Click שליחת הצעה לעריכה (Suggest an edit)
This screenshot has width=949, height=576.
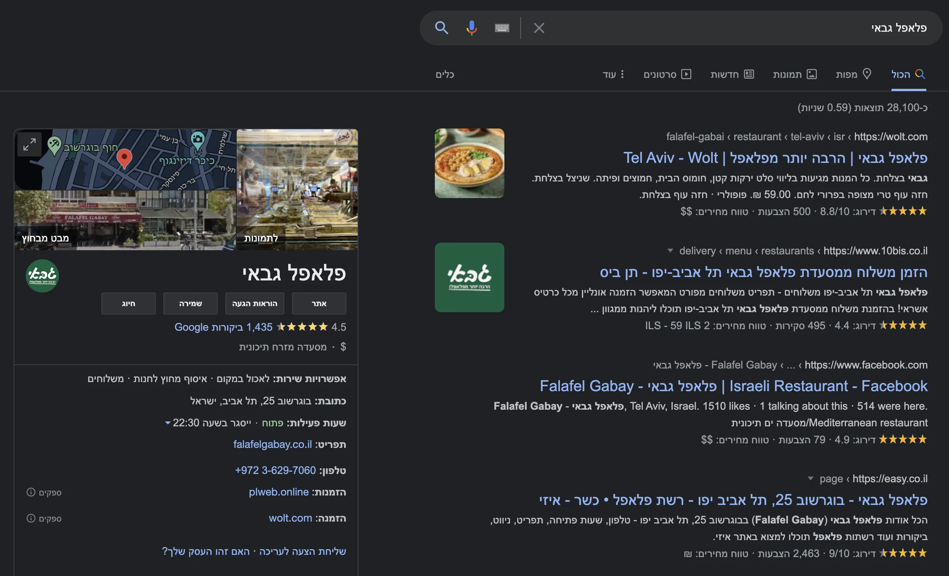pyautogui.click(x=303, y=551)
